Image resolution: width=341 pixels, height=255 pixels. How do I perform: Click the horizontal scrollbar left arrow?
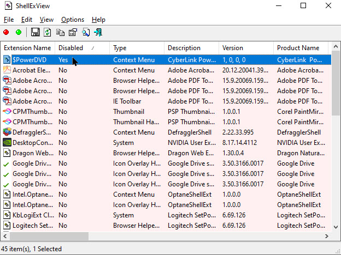click(5, 236)
